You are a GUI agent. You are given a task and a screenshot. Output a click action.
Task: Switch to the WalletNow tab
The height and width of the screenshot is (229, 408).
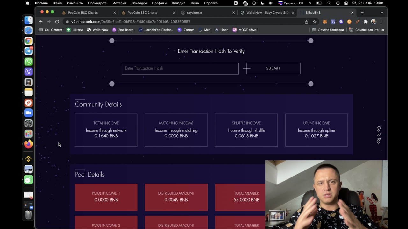click(267, 13)
